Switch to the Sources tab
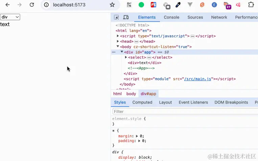Viewport: 258px width, 161px height. click(195, 17)
